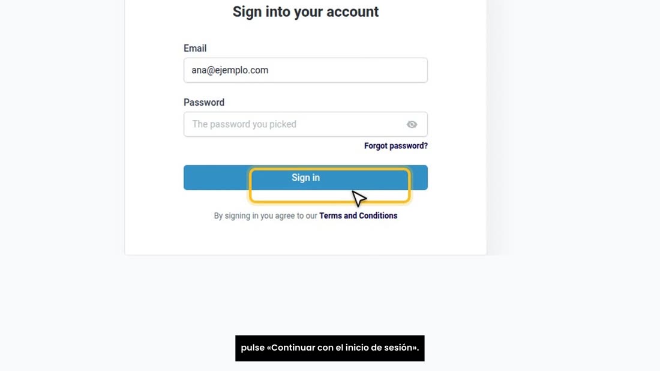Viewport: 660px width, 371px height.
Task: Focus the Email input field
Action: pos(305,70)
